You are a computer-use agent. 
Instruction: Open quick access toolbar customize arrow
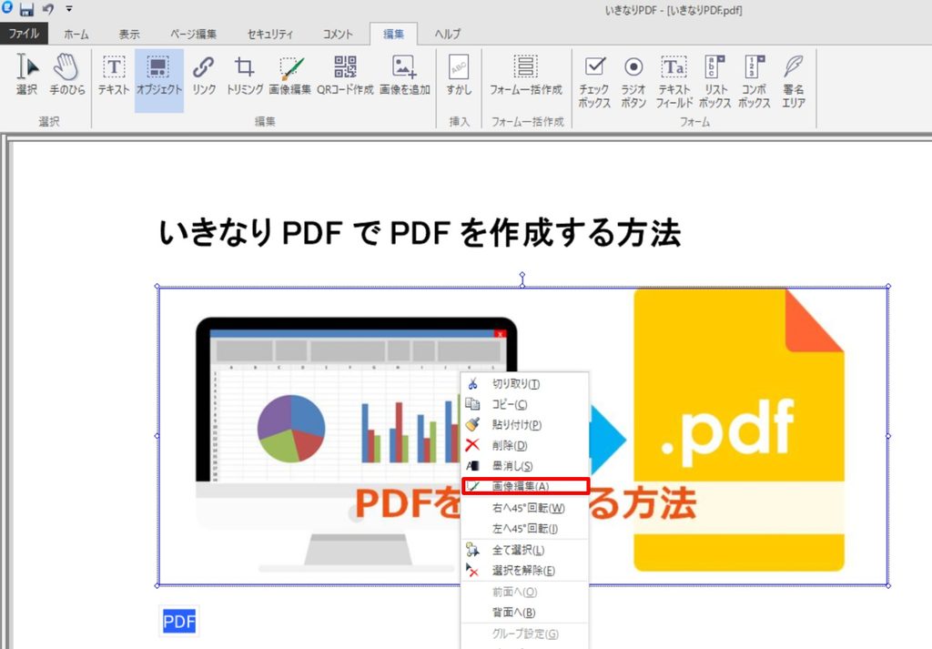69,9
